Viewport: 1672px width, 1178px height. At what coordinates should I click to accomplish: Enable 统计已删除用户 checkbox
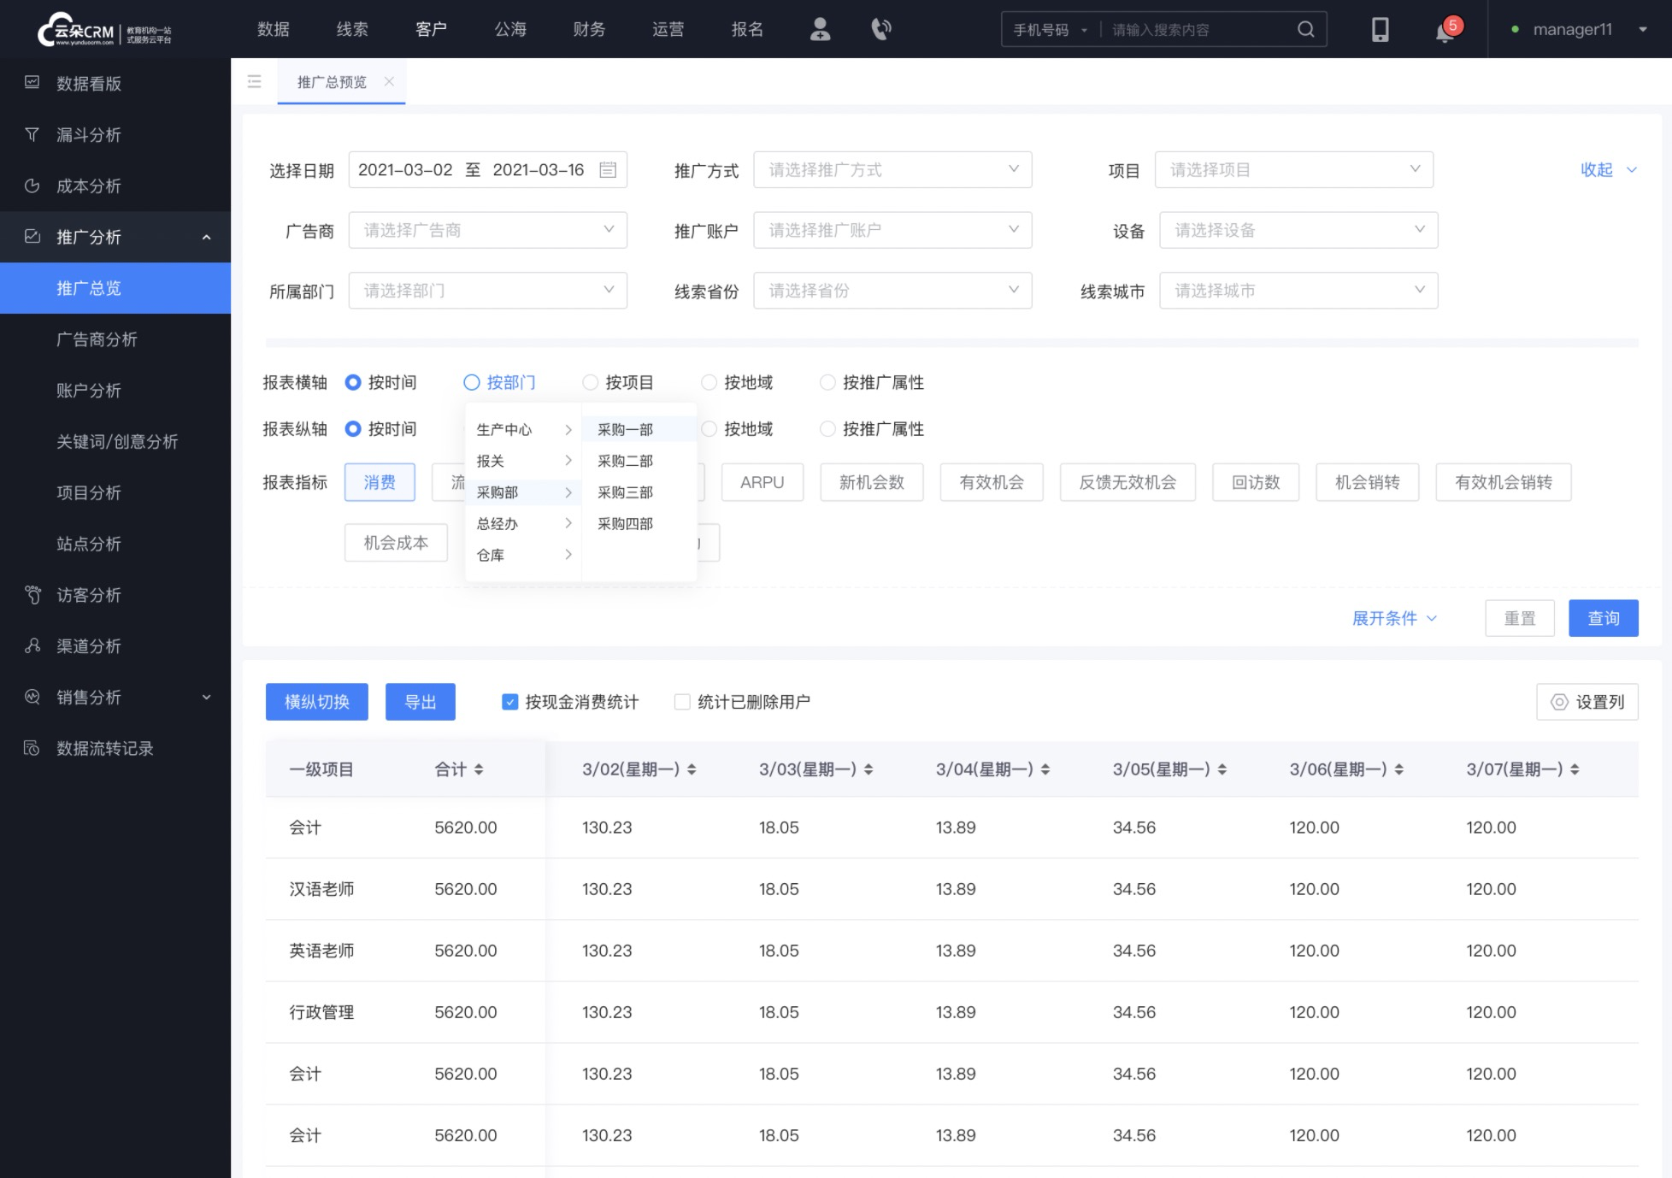coord(683,703)
